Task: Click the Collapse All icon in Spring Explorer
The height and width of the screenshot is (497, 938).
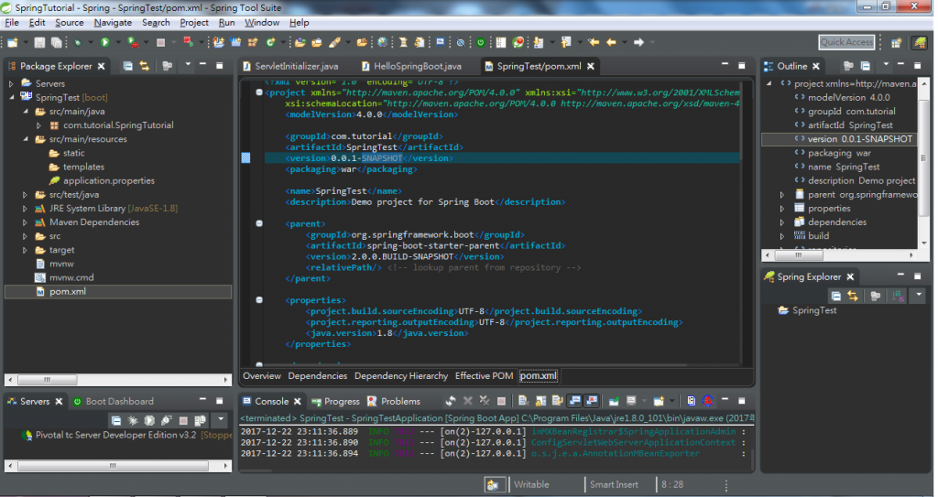Action: point(835,296)
